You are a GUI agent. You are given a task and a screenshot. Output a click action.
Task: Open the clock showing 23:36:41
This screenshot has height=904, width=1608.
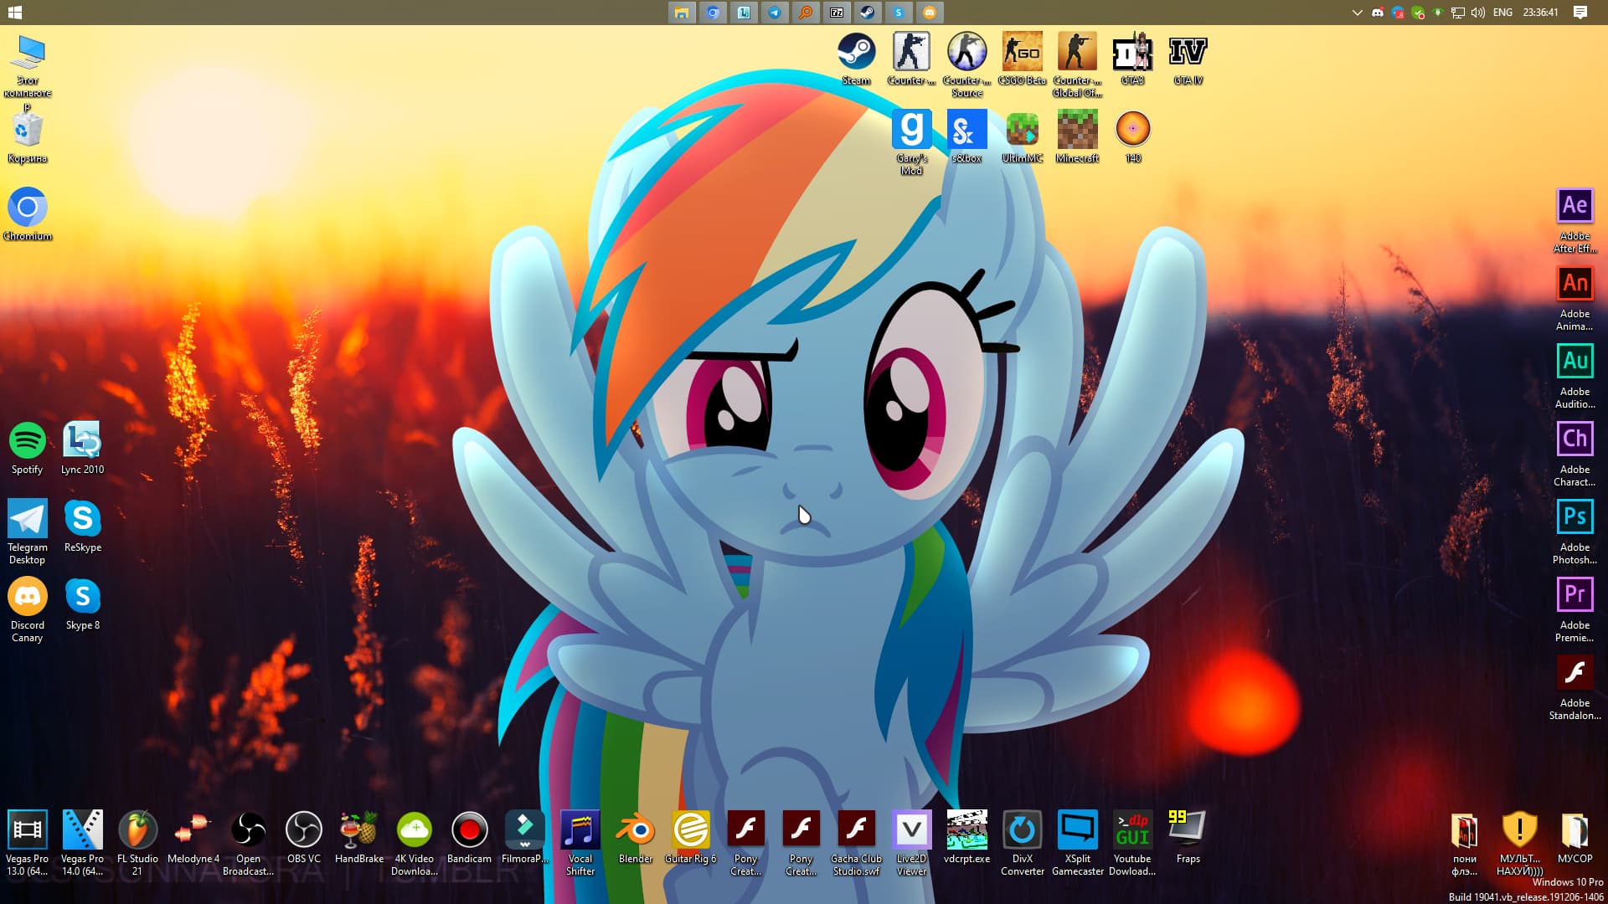[x=1540, y=13]
